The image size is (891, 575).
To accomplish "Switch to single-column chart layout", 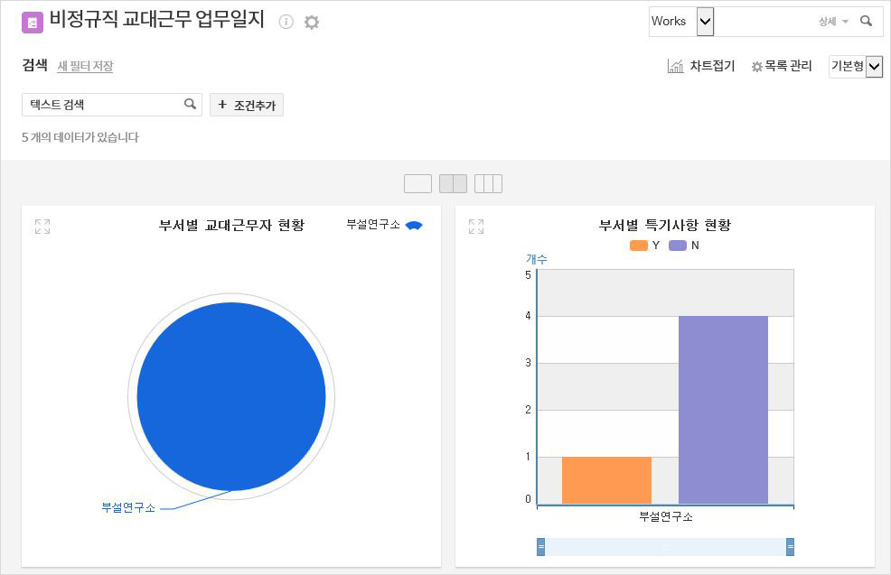I will pos(417,184).
